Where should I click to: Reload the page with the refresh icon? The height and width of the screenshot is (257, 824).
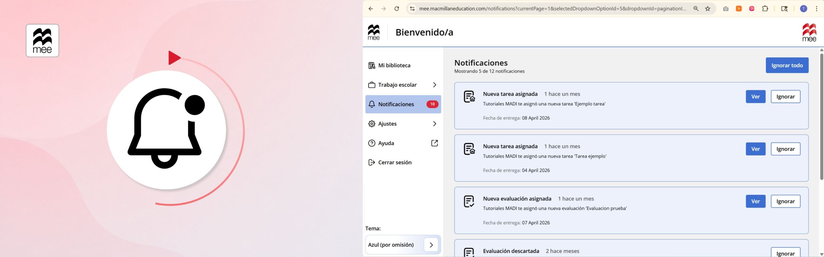click(397, 9)
